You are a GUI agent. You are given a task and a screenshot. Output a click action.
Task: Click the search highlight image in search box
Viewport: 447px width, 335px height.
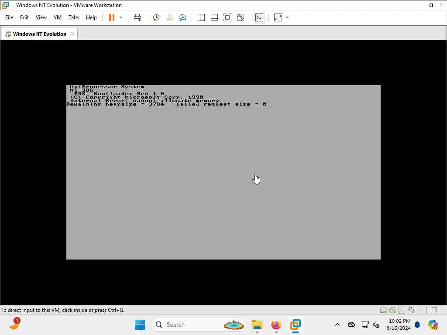[234, 325]
